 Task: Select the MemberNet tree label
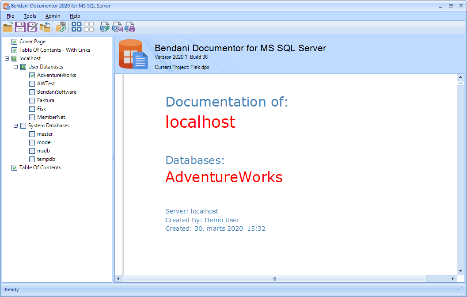(51, 117)
